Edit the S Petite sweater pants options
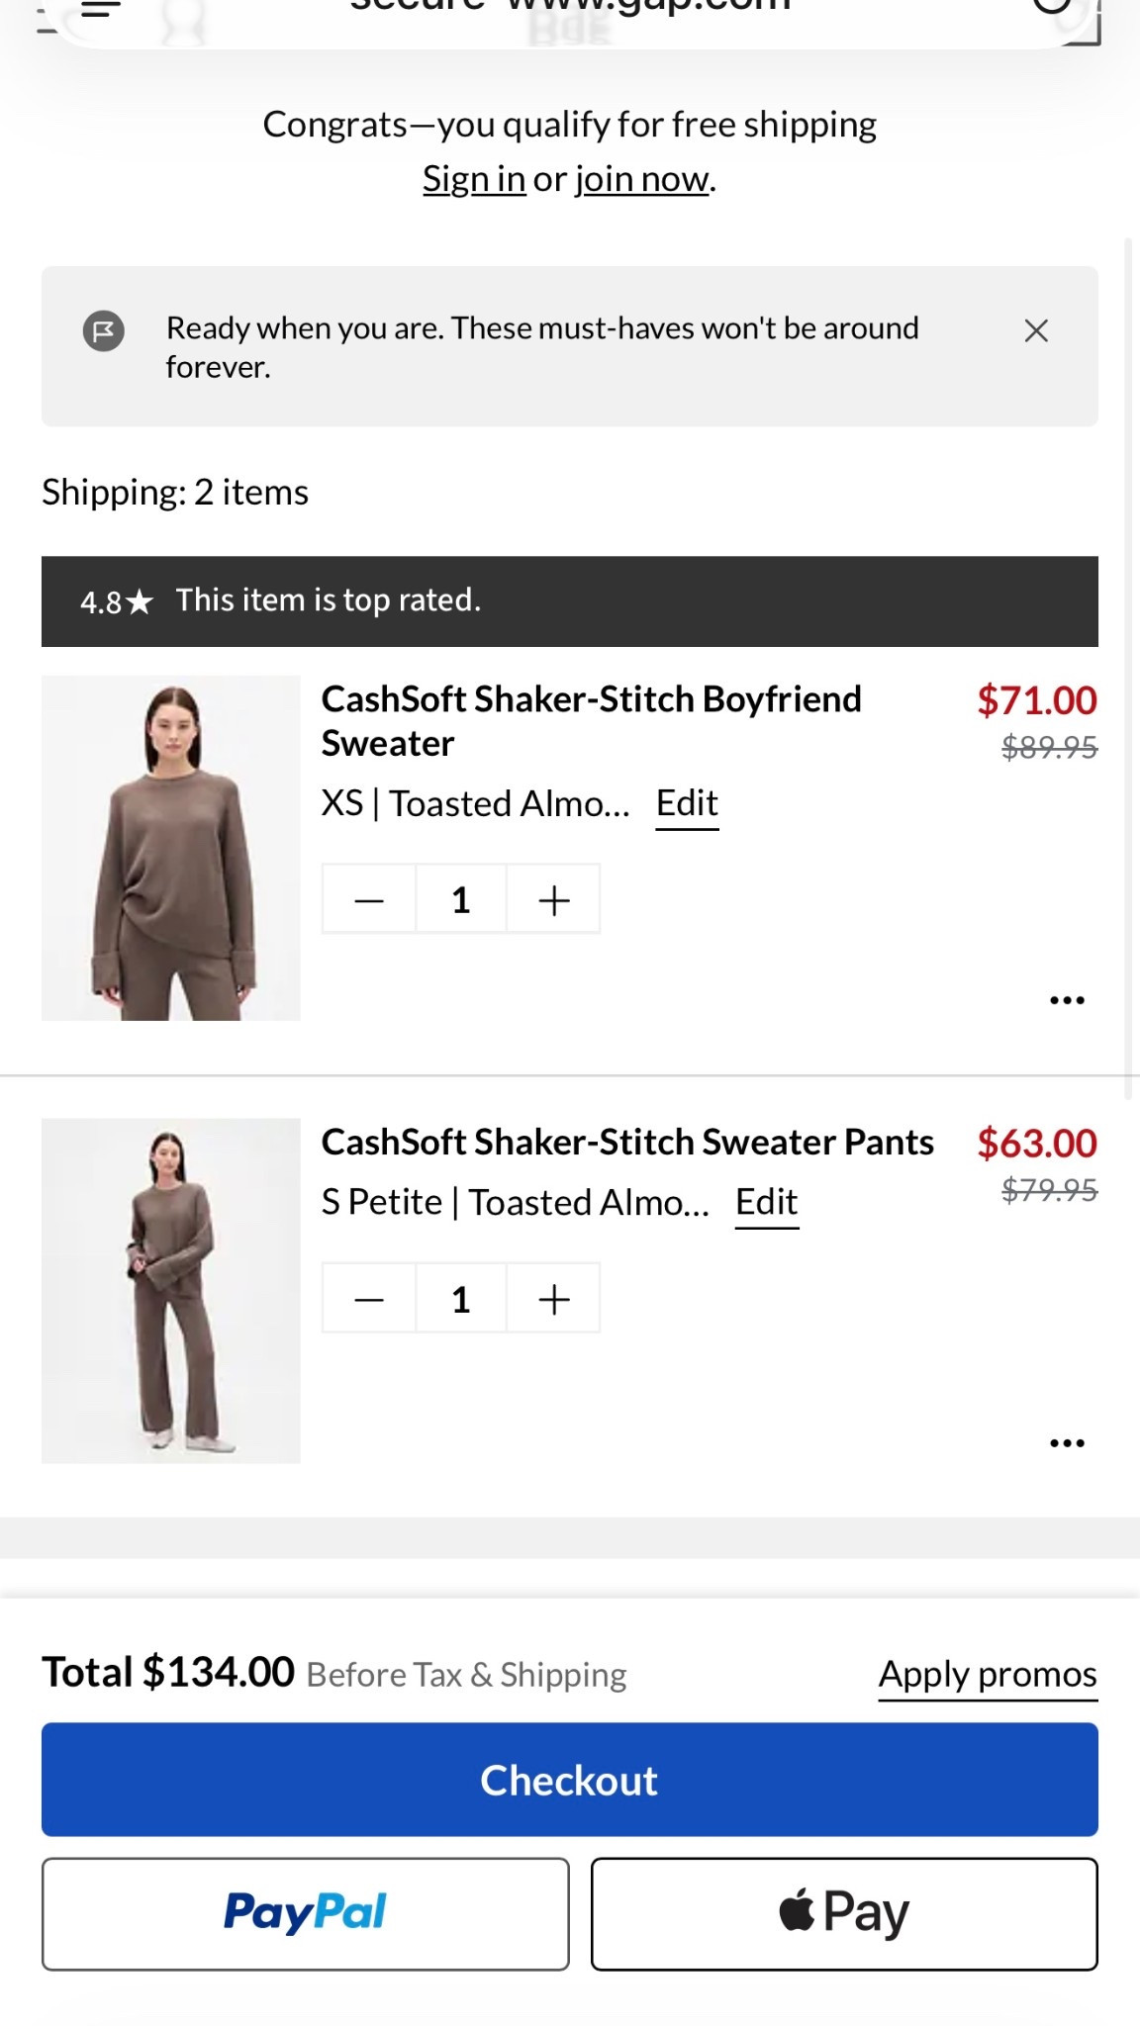The image size is (1140, 2026). [x=766, y=1202]
